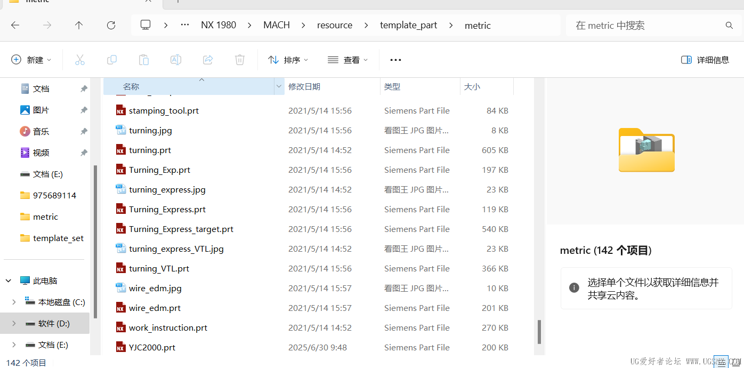Image resolution: width=744 pixels, height=368 pixels.
Task: Select the YJC2000.prt NX file icon
Action: point(120,347)
